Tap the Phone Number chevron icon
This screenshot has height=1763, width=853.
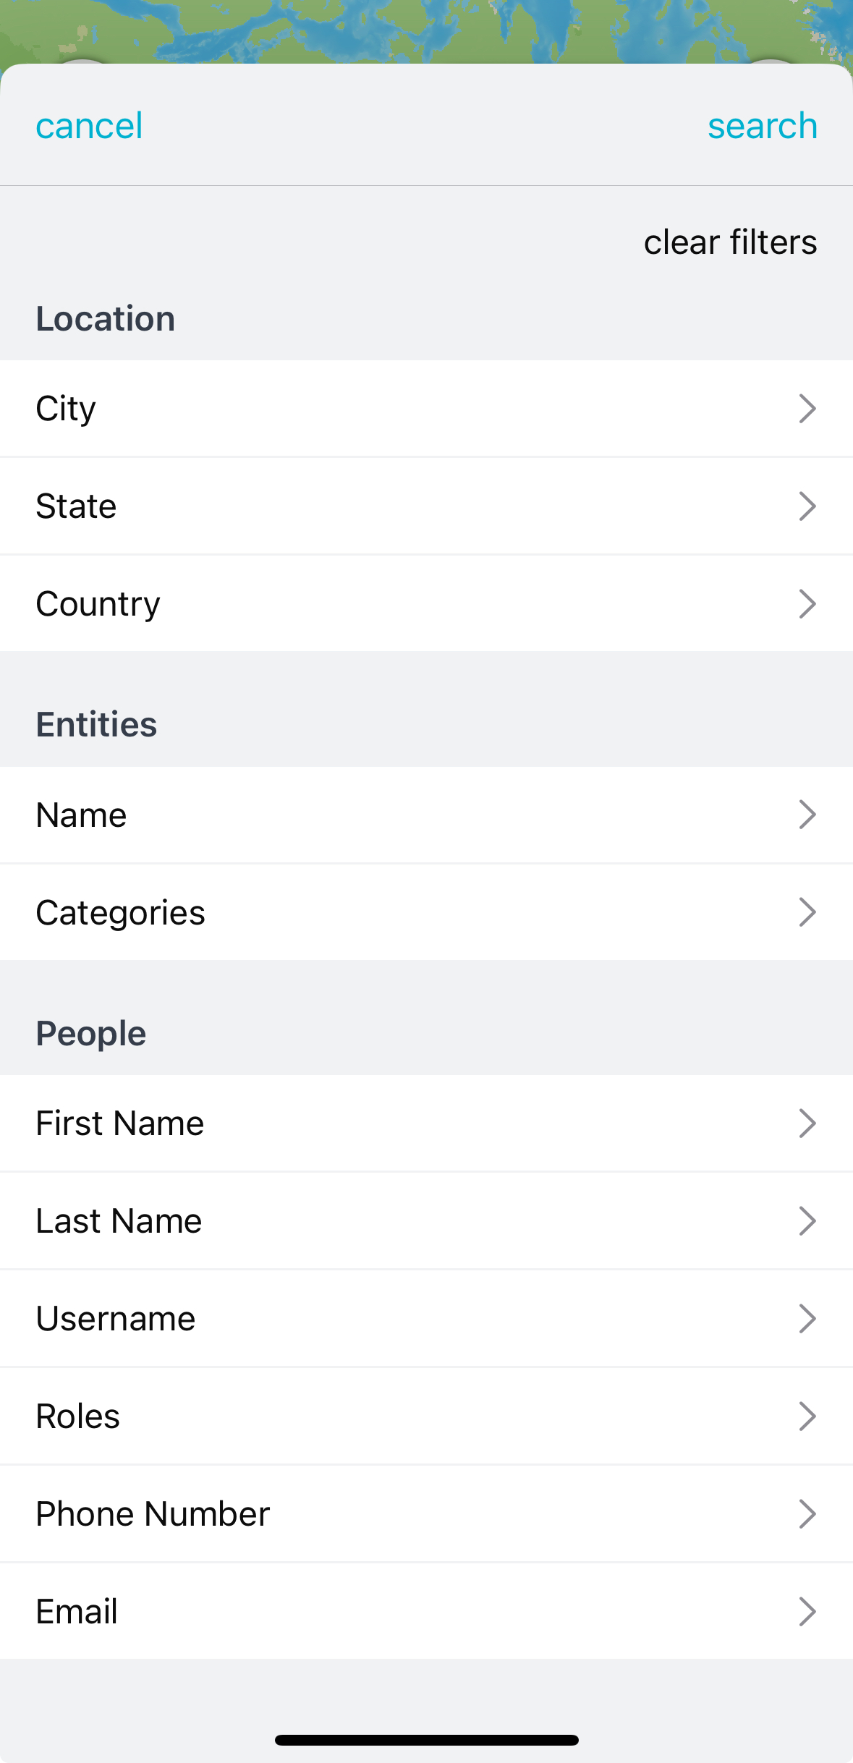coord(807,1514)
